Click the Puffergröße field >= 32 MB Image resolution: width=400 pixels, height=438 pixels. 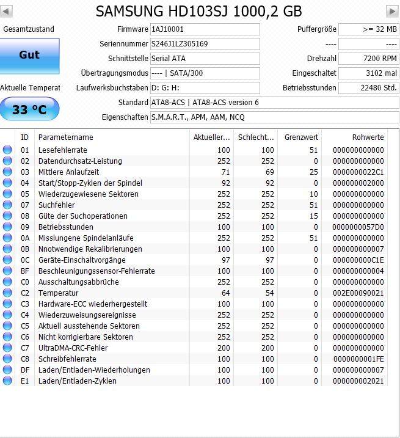[369, 29]
